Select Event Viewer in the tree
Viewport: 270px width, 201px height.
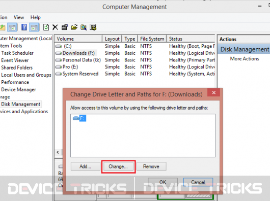[15, 60]
